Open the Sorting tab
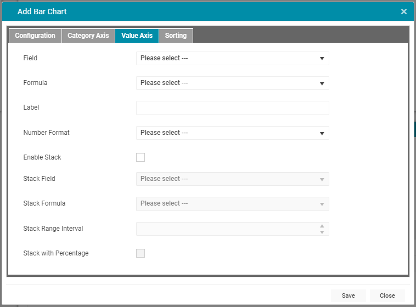This screenshot has height=307, width=416. click(176, 36)
